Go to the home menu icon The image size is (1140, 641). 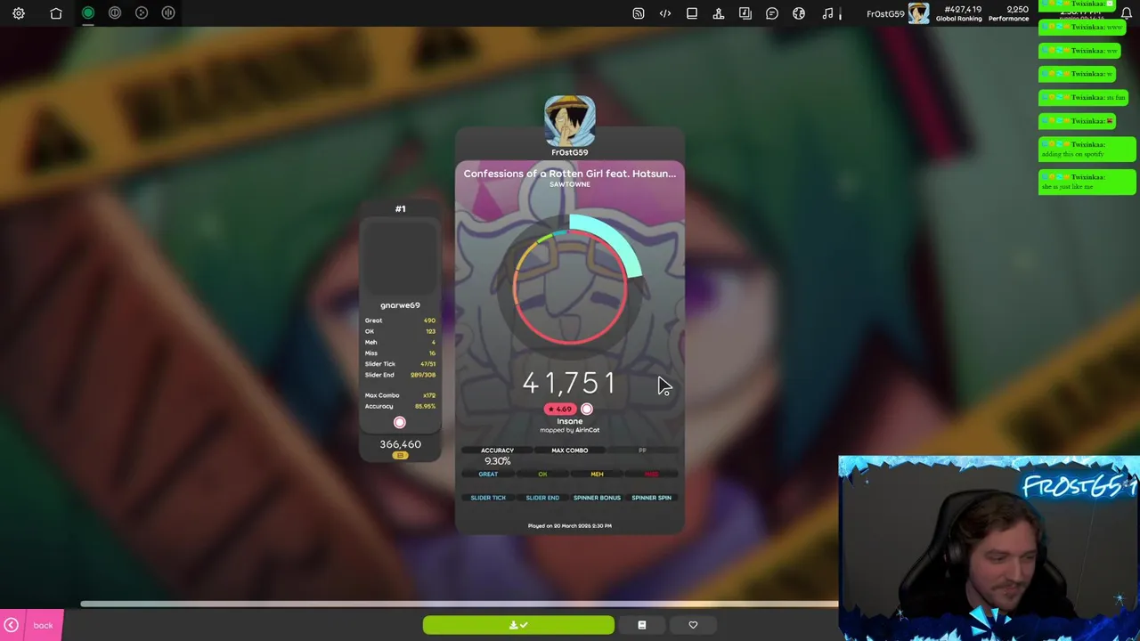[x=56, y=13]
